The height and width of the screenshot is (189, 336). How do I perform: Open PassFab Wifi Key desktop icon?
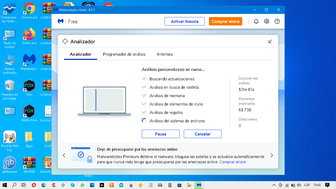(x=10, y=141)
